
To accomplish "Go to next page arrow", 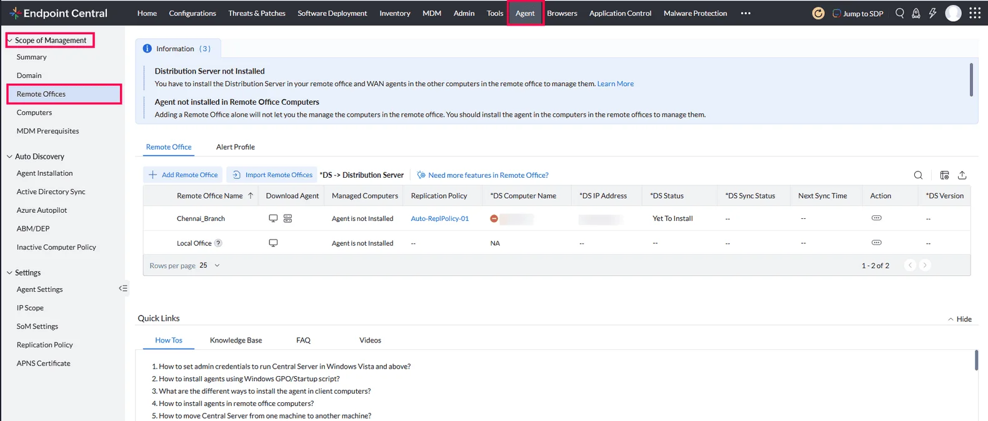I will [x=925, y=265].
